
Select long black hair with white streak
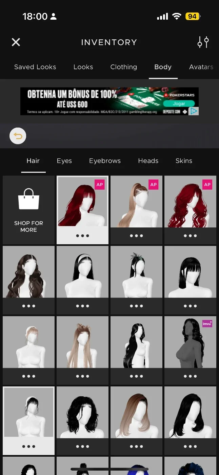pos(136,342)
